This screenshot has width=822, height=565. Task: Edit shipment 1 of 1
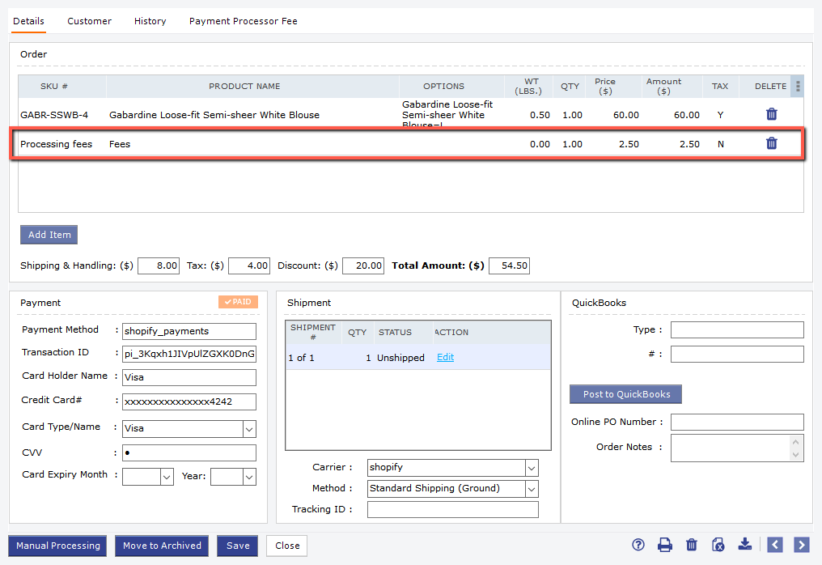[445, 357]
